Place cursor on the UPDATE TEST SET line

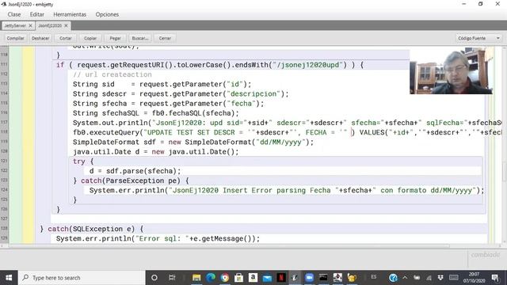[287, 132]
